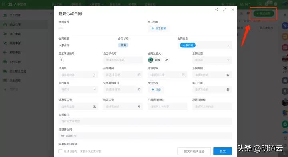Click the green add-record button behind the dialog
Viewport: 288px width, 157px height.
click(x=264, y=14)
